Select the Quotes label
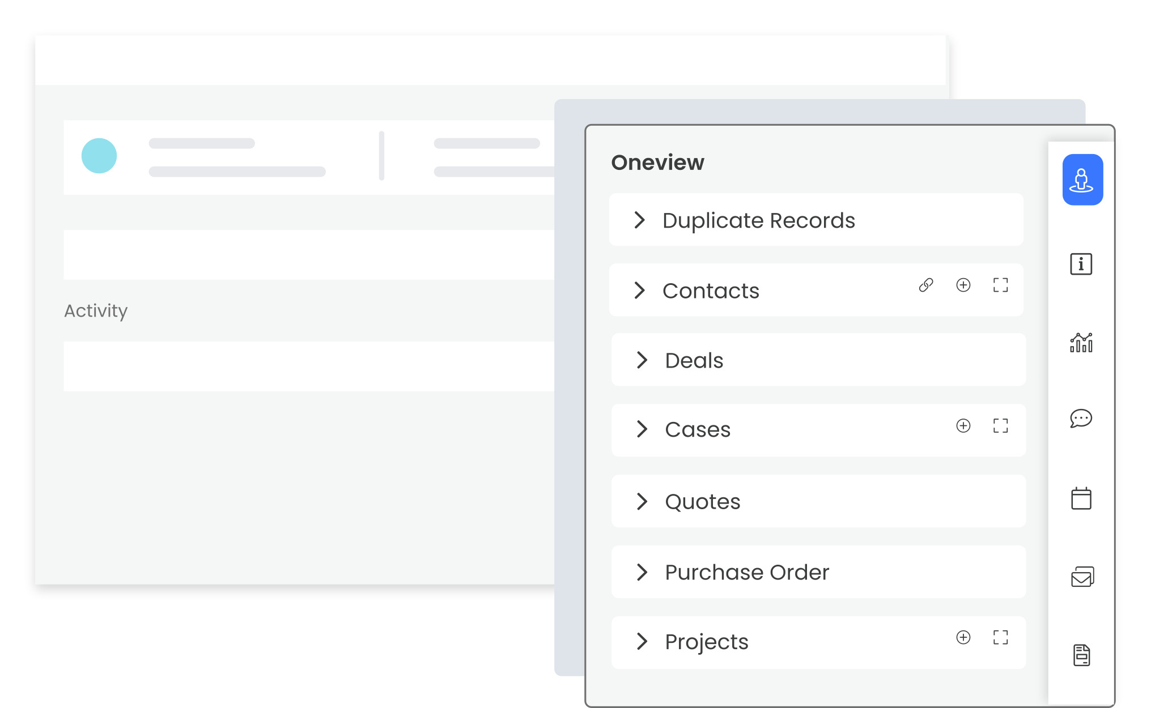The width and height of the screenshot is (1151, 708). tap(703, 502)
